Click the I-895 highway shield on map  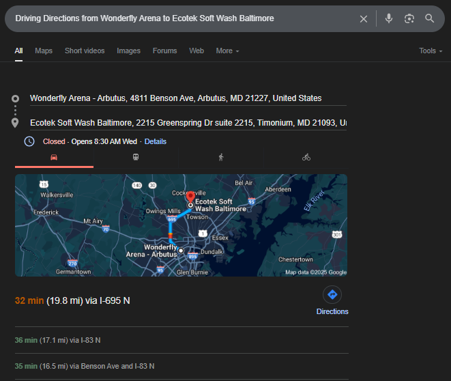coord(192,256)
